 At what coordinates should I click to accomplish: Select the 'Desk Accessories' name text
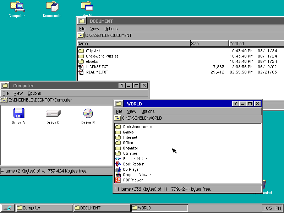137,127
